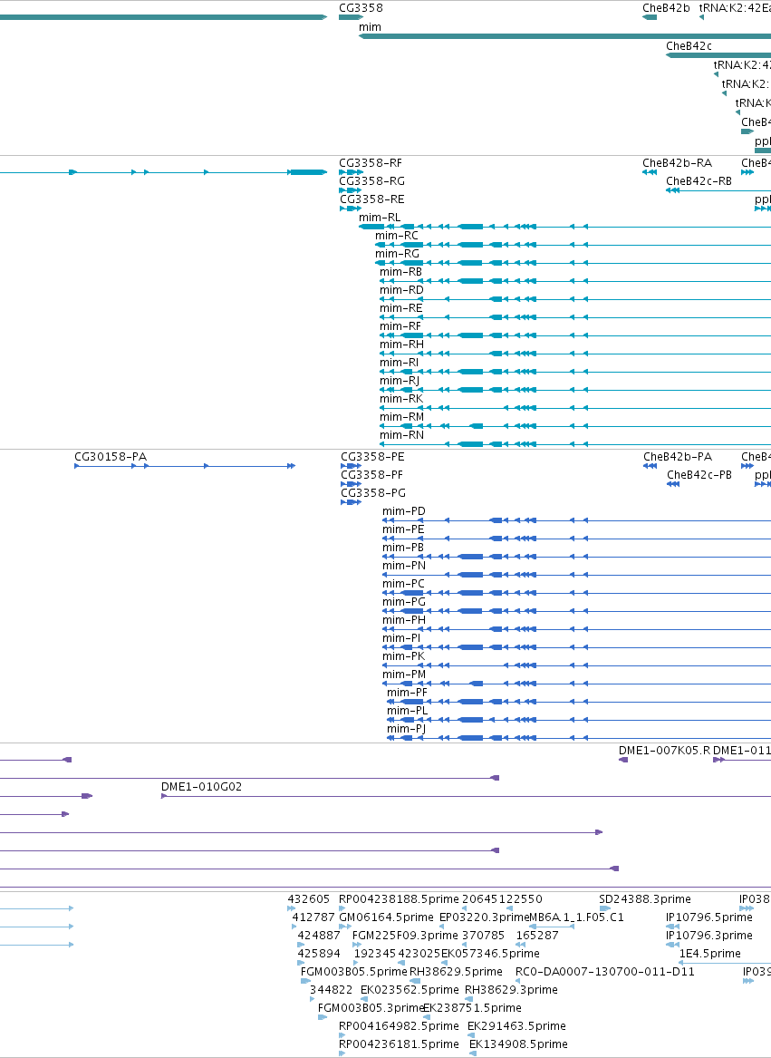Select protein mim-PM
Image resolution: width=771 pixels, height=1058 pixels.
click(x=403, y=676)
